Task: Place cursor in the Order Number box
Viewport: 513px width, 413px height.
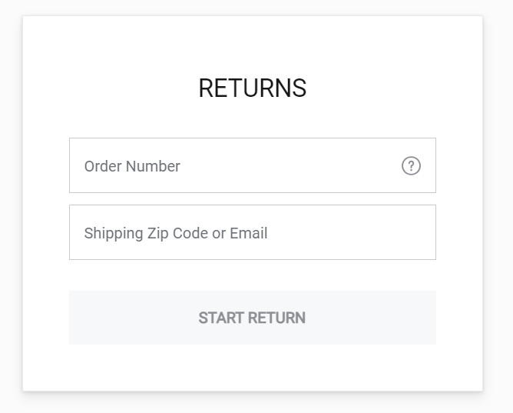Action: pos(252,165)
